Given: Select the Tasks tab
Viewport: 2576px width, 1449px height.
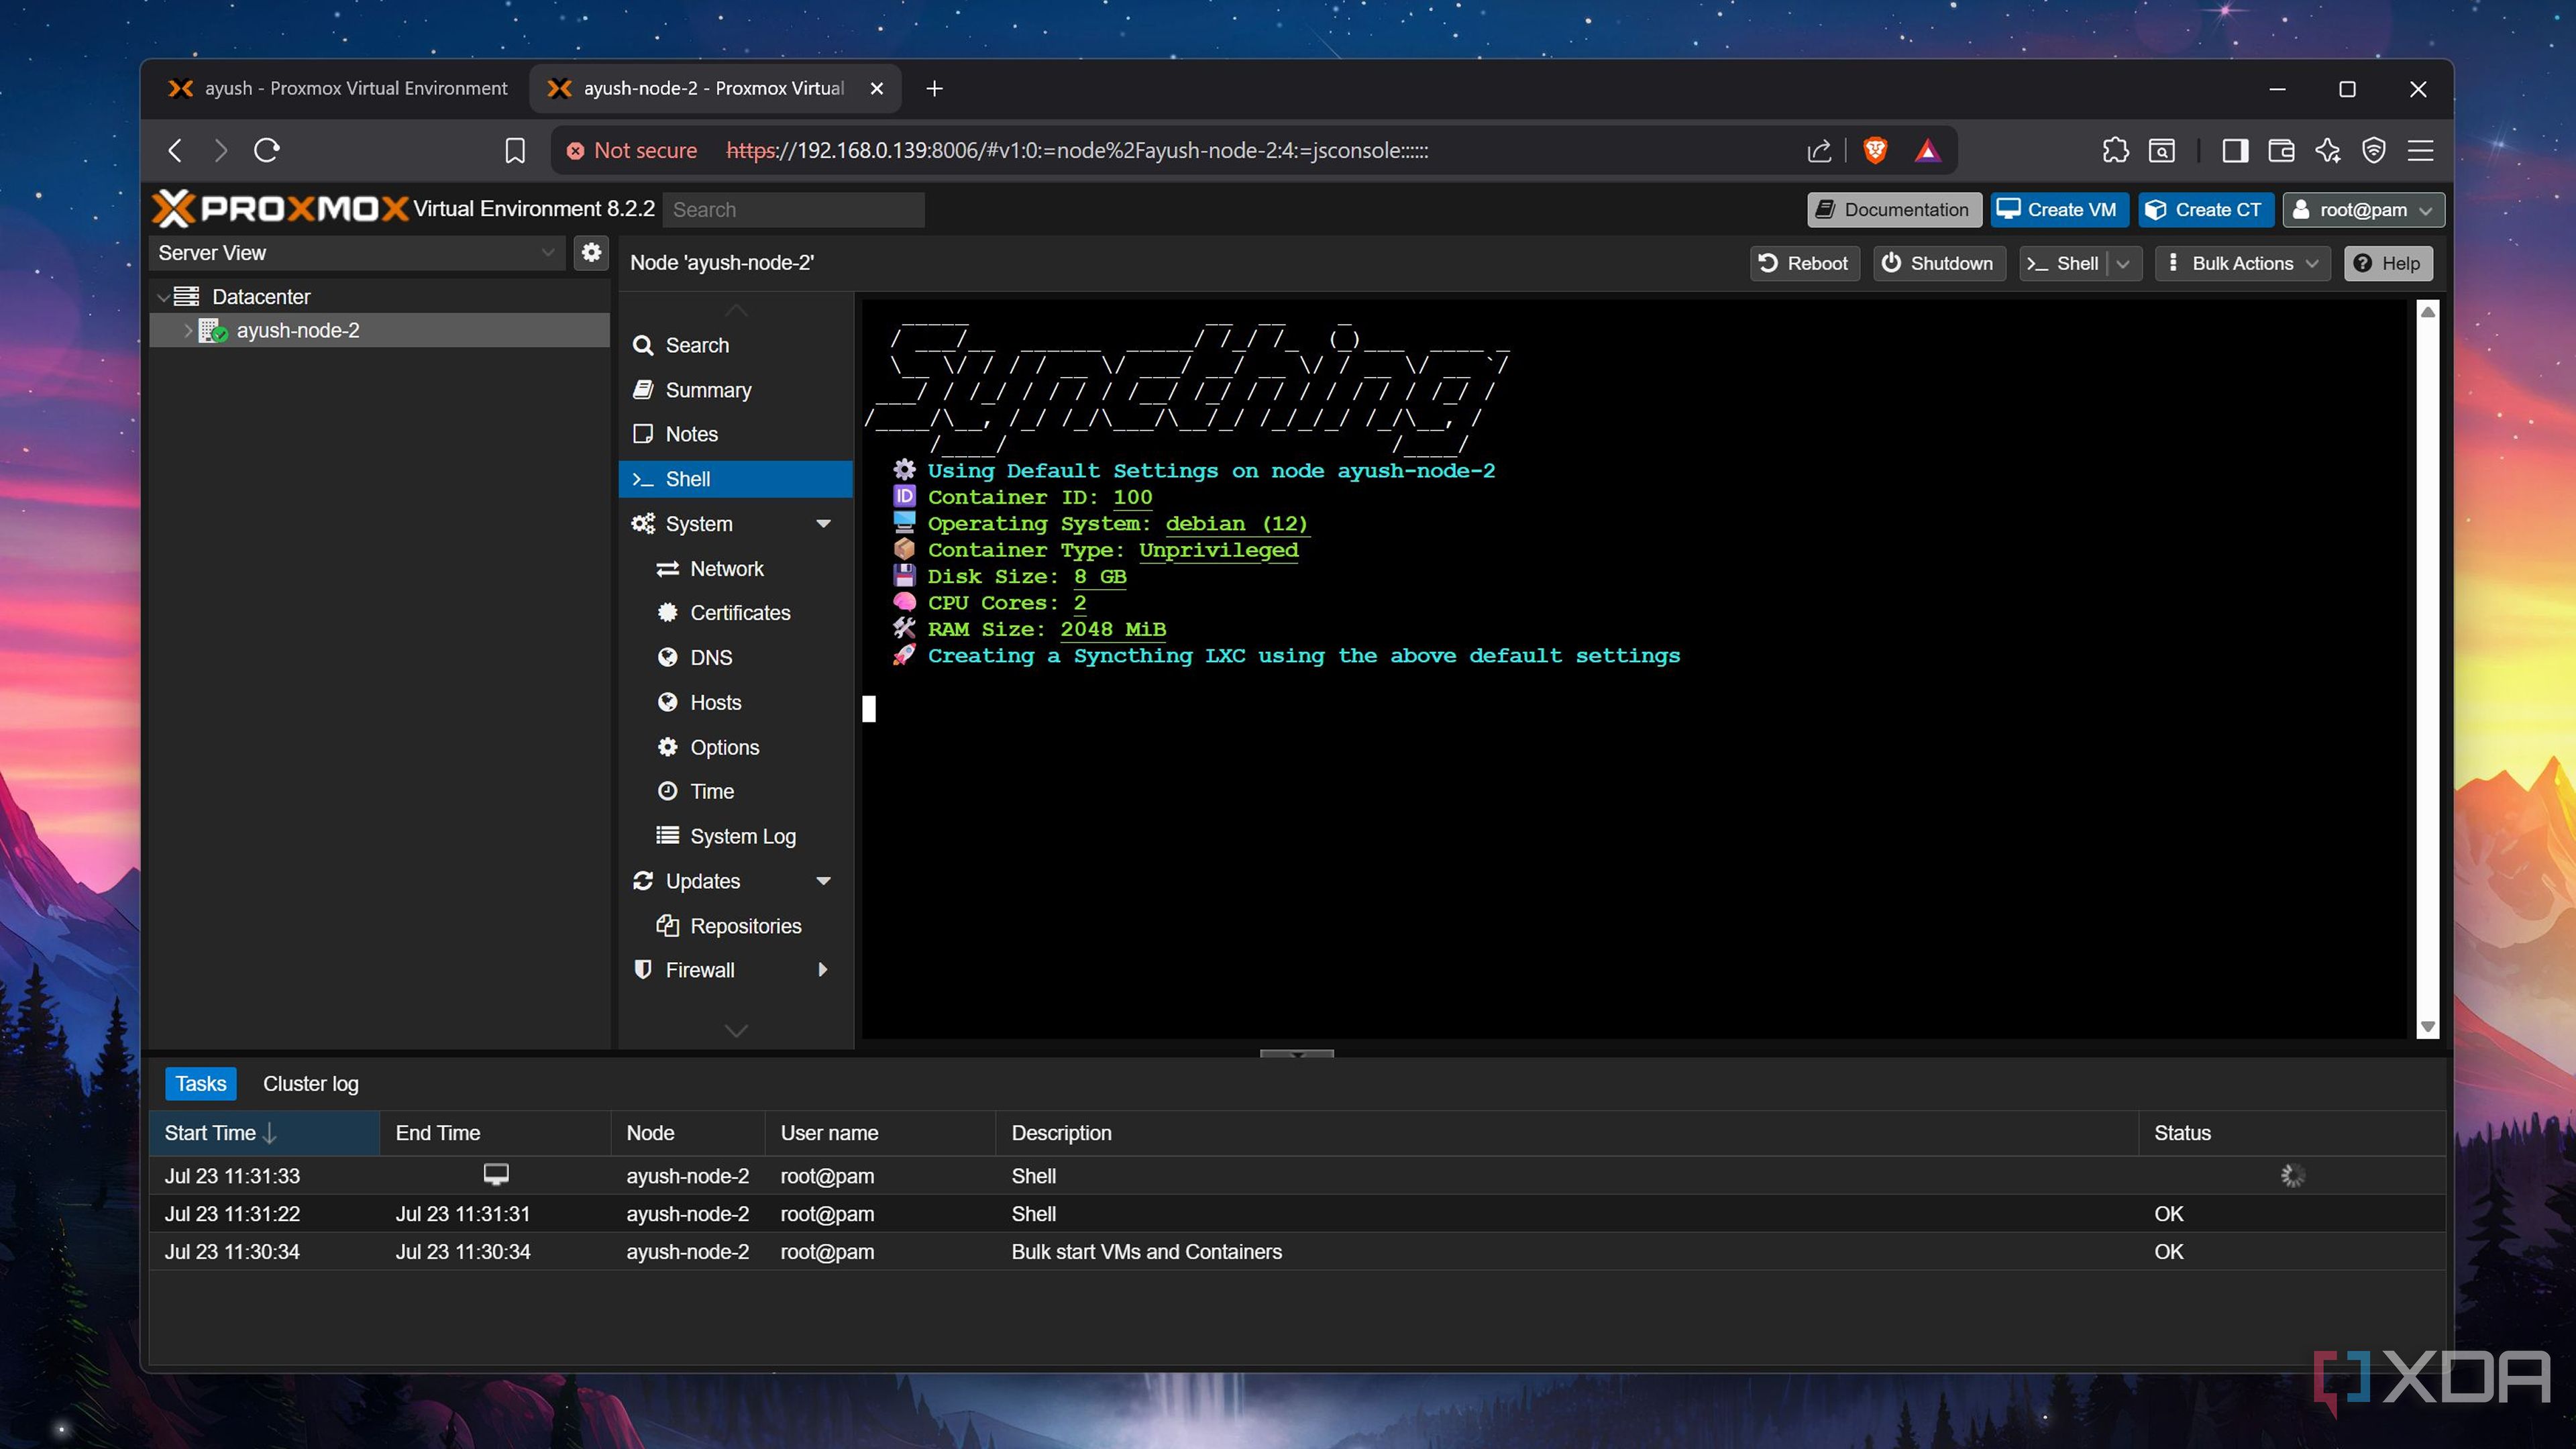Looking at the screenshot, I should pyautogui.click(x=200, y=1083).
